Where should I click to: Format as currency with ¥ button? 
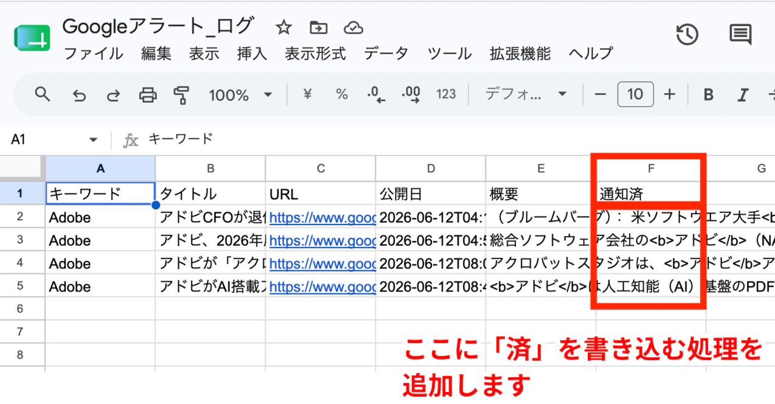click(x=307, y=94)
